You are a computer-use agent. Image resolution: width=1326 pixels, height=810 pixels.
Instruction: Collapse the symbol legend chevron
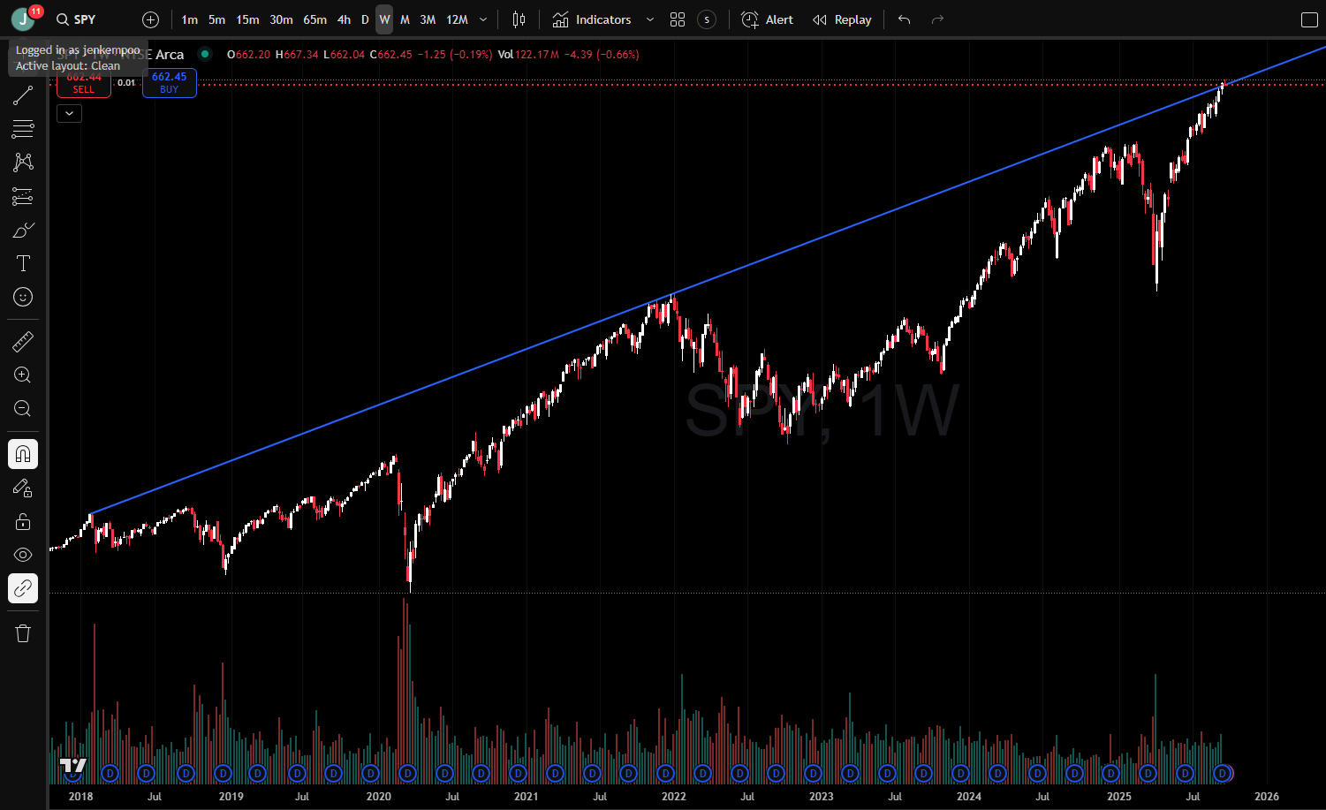(69, 113)
